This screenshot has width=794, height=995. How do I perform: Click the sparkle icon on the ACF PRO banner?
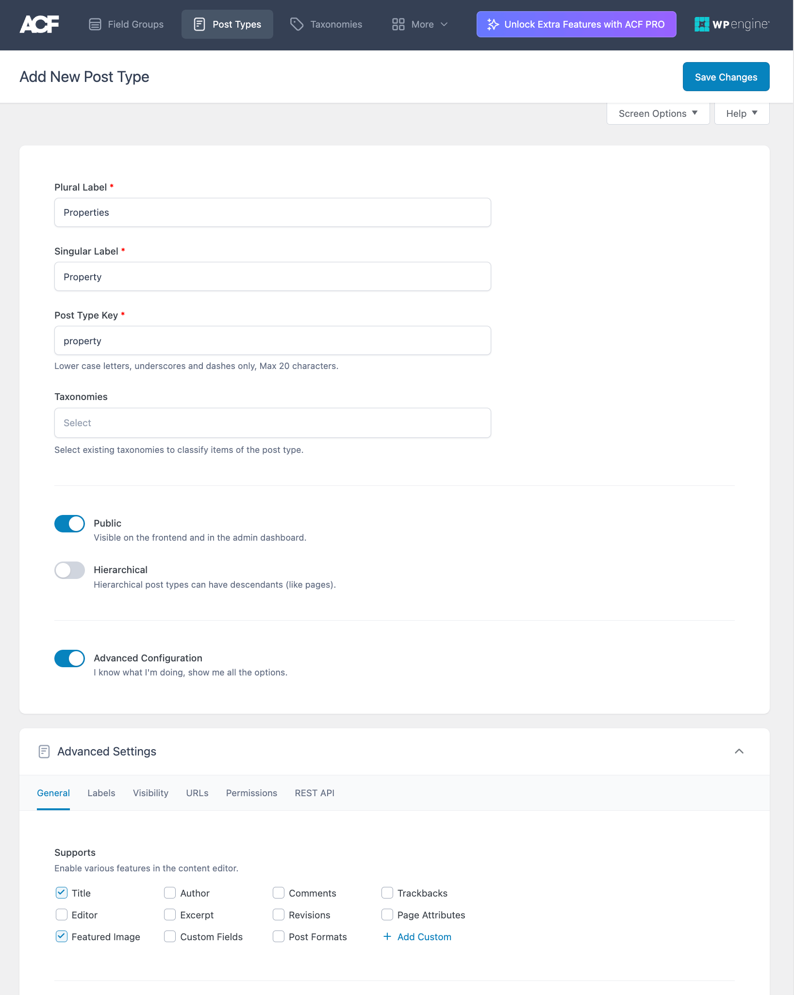(493, 24)
